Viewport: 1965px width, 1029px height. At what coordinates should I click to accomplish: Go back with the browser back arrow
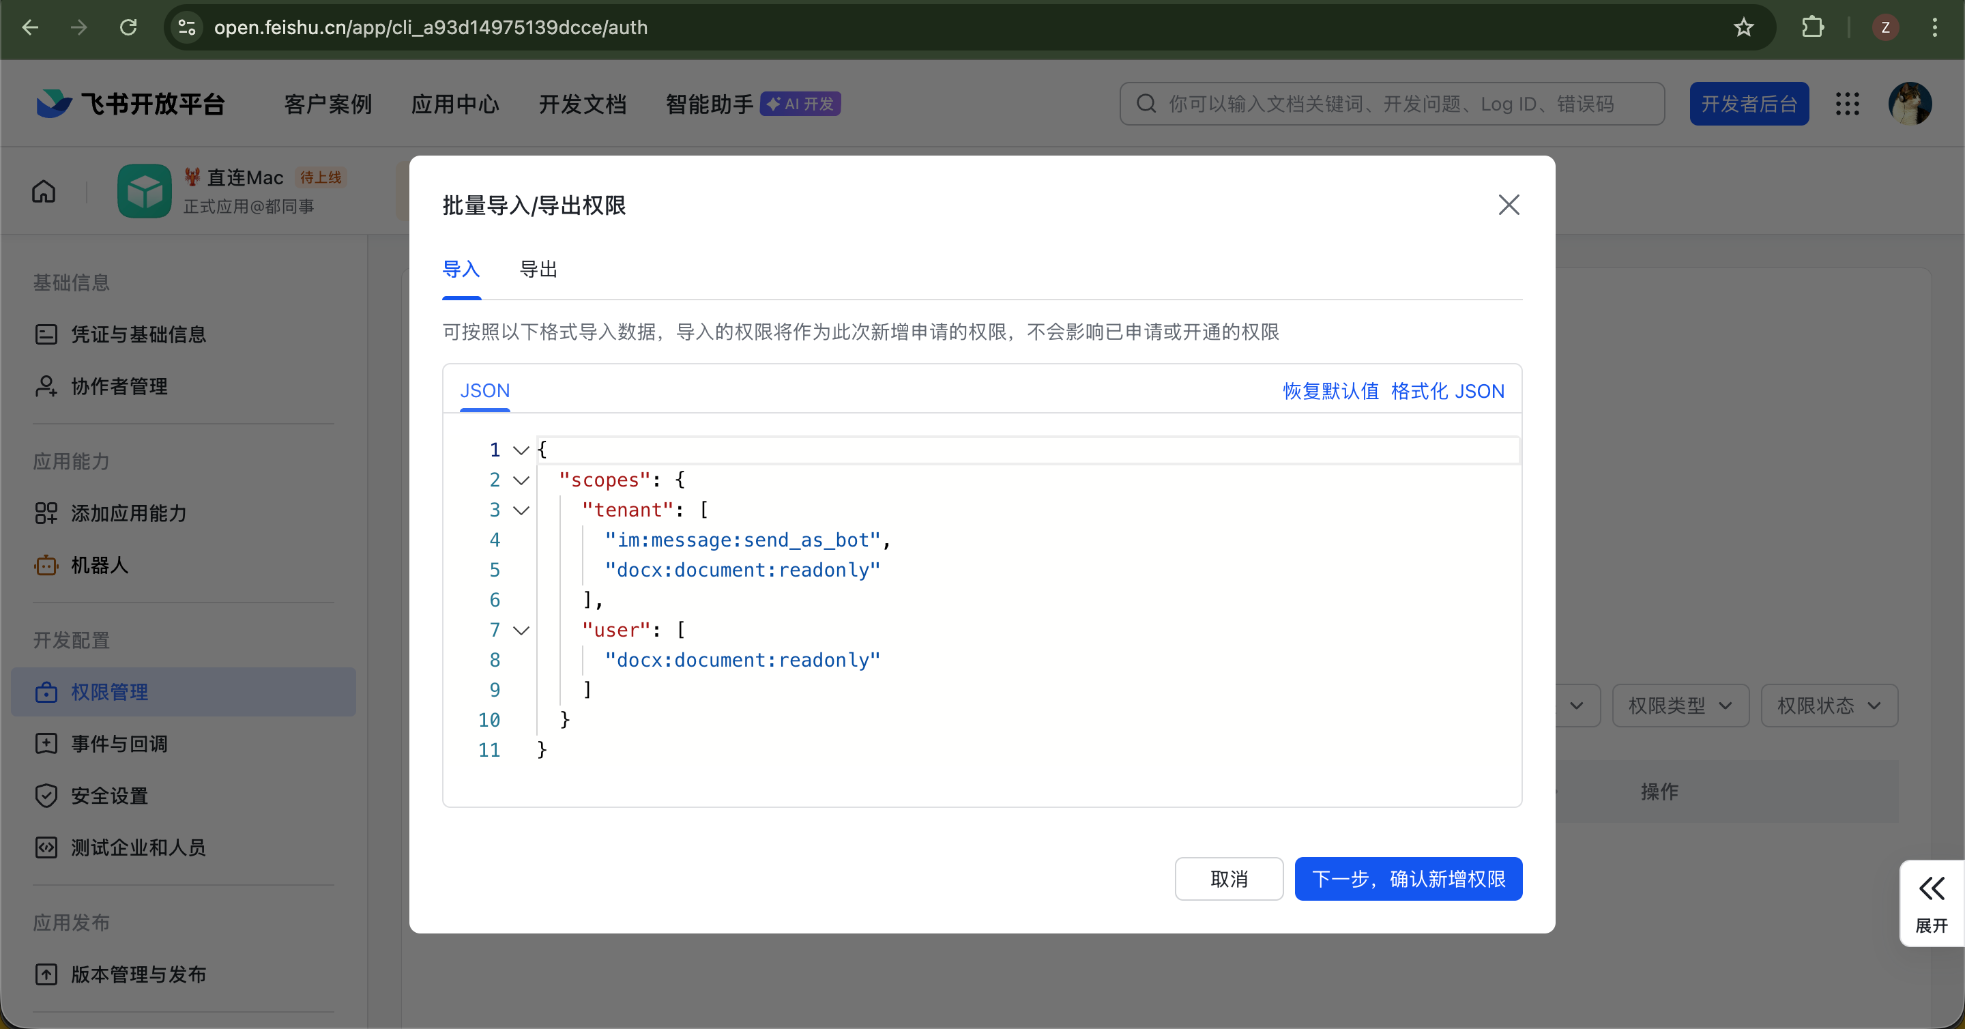click(31, 27)
